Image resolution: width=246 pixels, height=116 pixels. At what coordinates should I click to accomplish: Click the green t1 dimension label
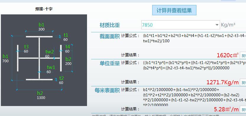point(66,35)
